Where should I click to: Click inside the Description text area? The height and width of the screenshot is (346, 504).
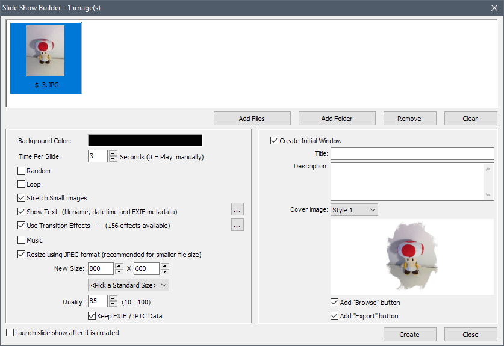coord(408,182)
